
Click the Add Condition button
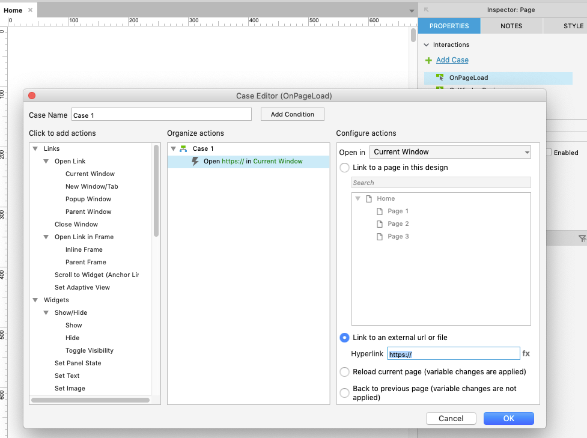(x=292, y=114)
